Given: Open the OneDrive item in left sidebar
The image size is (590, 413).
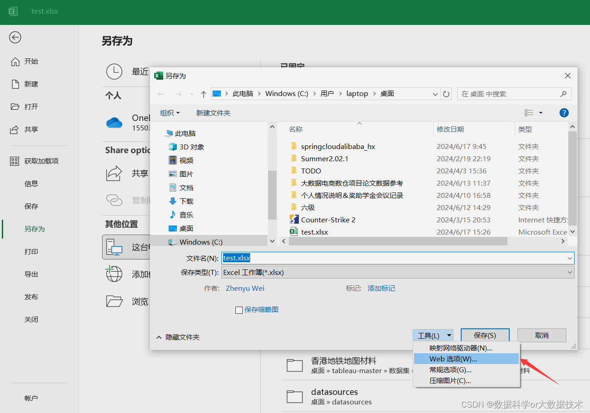Looking at the screenshot, I should click(x=114, y=122).
